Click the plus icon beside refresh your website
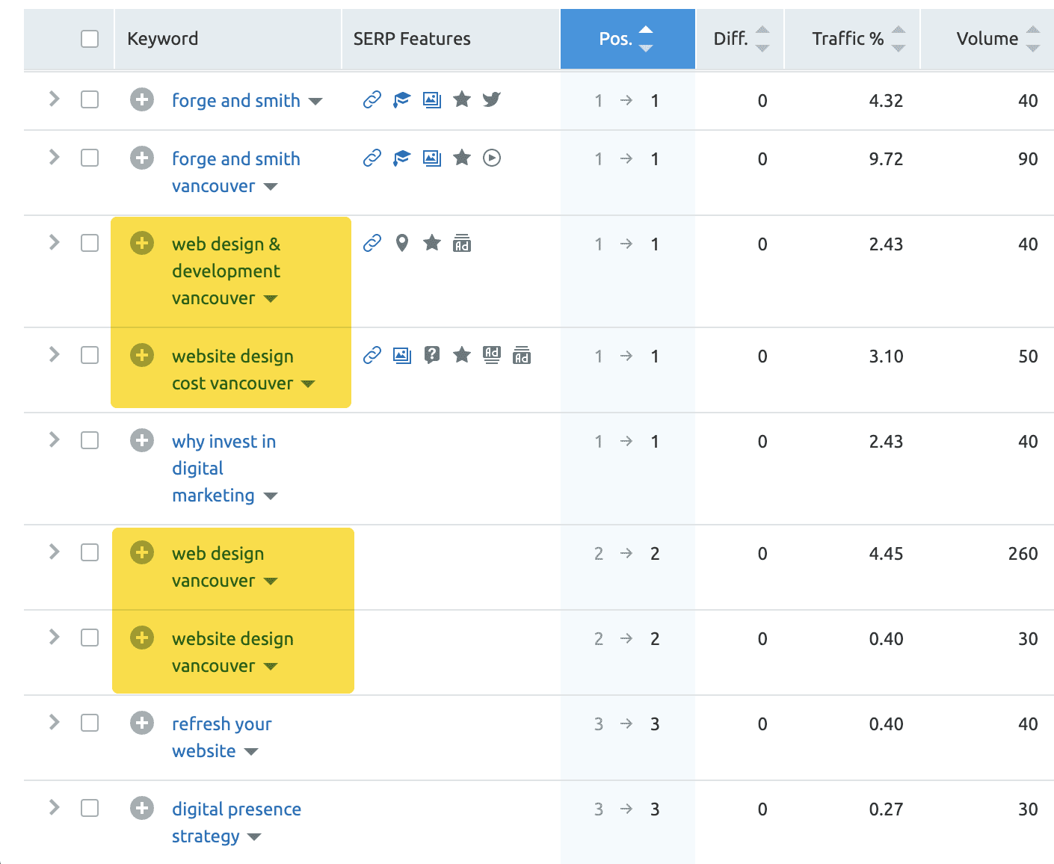Screen dimensions: 1054x864 (x=142, y=723)
